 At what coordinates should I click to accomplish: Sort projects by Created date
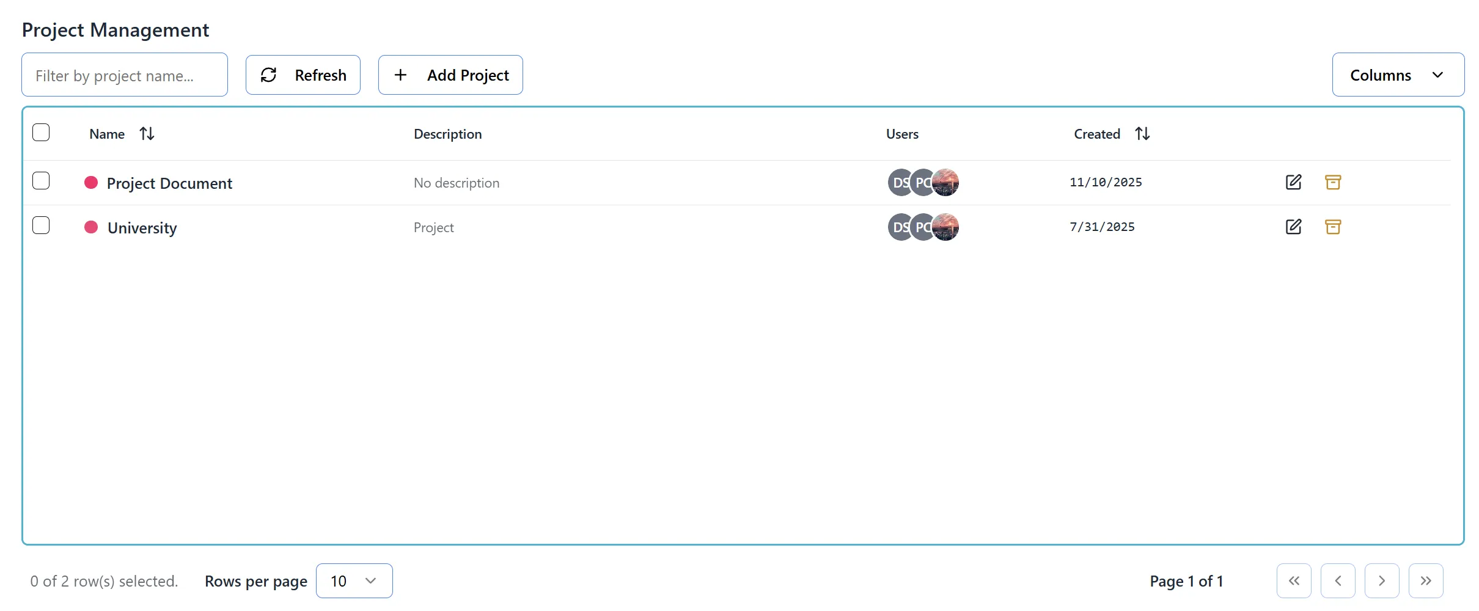click(x=1142, y=133)
